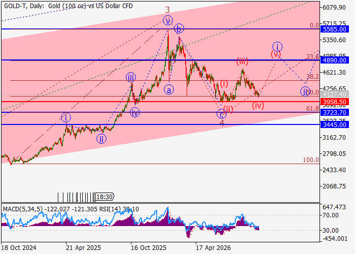Select the brown wave 4 label
This screenshot has width=355, height=254.
tap(222, 123)
